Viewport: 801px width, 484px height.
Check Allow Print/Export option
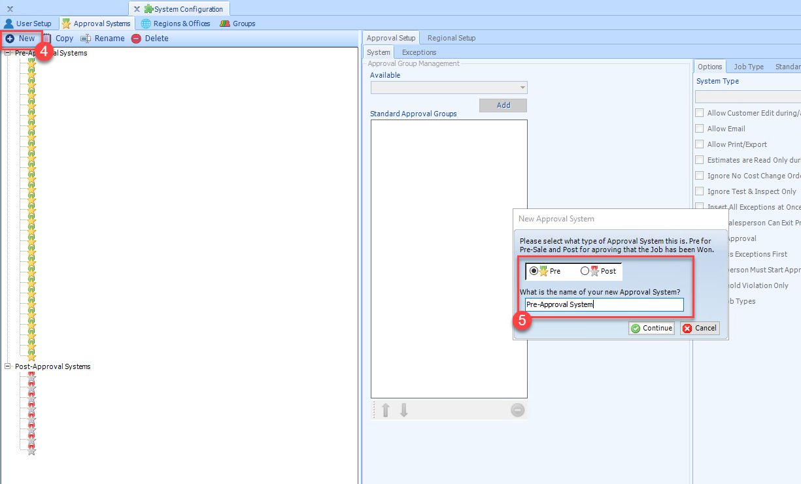698,144
